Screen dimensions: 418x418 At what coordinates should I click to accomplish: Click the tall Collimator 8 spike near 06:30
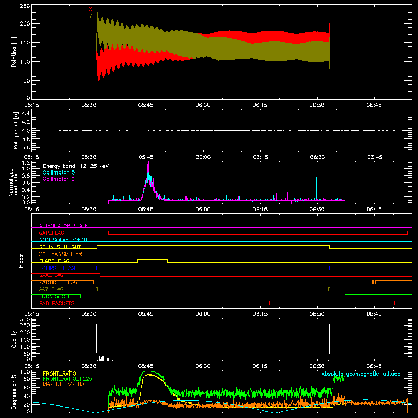(x=317, y=188)
